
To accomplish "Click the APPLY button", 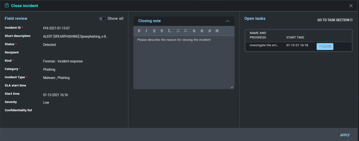I will [345, 135].
